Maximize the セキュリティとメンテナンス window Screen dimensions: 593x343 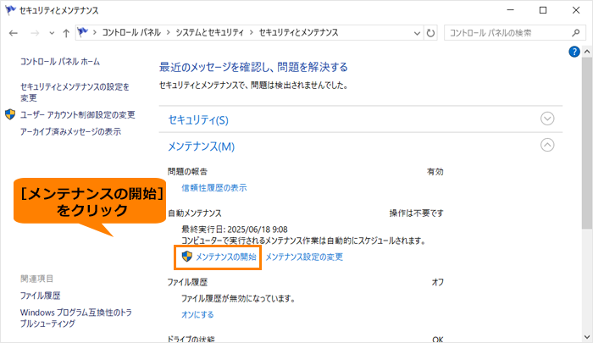click(543, 10)
